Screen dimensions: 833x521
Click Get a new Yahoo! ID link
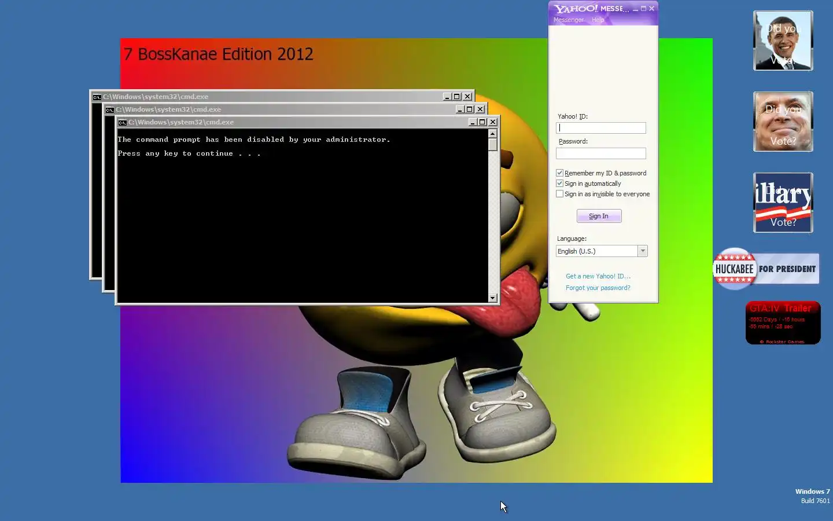click(598, 276)
